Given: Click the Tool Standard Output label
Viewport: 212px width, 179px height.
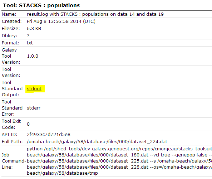Looking at the screenshot, I should (12, 89).
